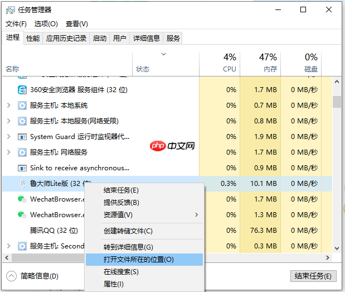Open the 资源值(V) submenu arrow
This screenshot has width=345, height=292.
point(197,214)
